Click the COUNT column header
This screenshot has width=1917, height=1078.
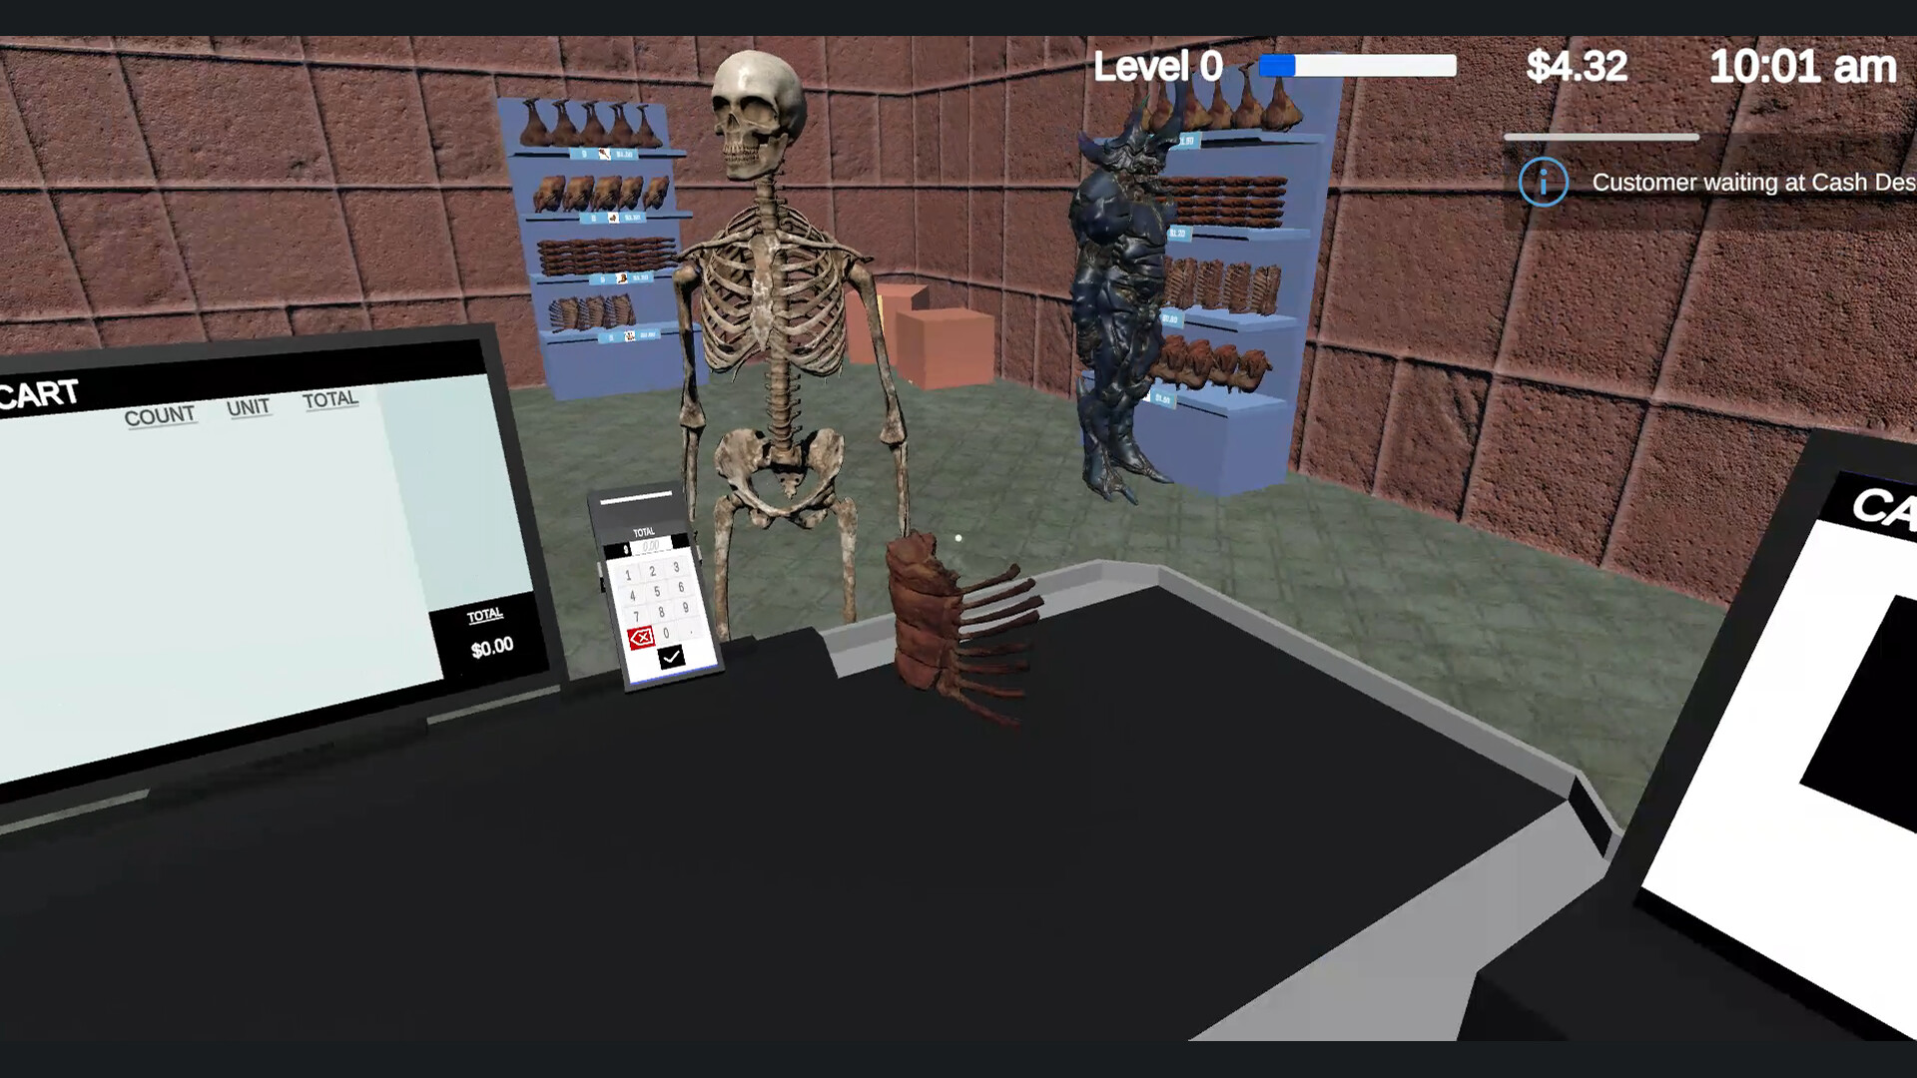(x=160, y=413)
